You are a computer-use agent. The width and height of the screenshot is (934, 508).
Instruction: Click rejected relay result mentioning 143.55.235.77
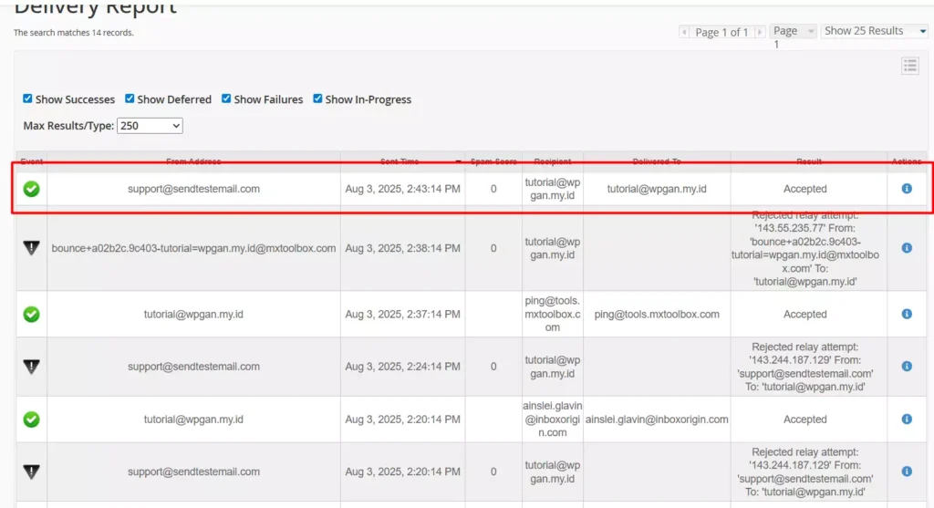click(805, 248)
